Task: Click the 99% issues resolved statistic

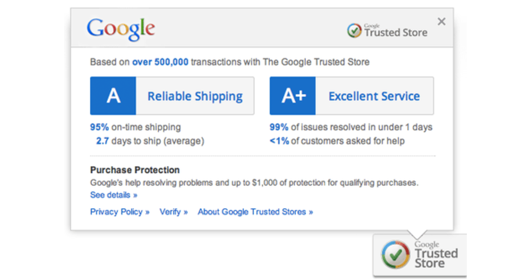Action: coord(350,127)
